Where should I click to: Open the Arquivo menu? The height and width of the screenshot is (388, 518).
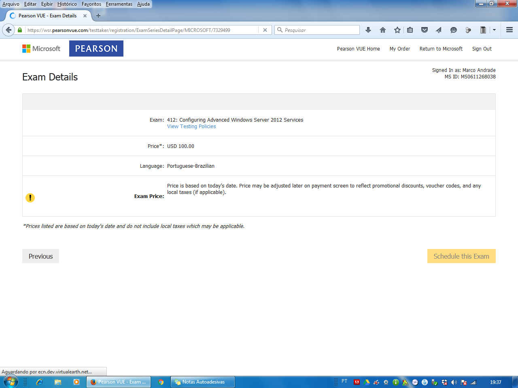pos(11,4)
